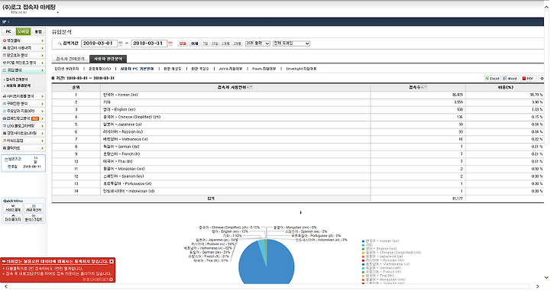
Task: Click the end date field 2018-03-31
Action: pyautogui.click(x=149, y=44)
